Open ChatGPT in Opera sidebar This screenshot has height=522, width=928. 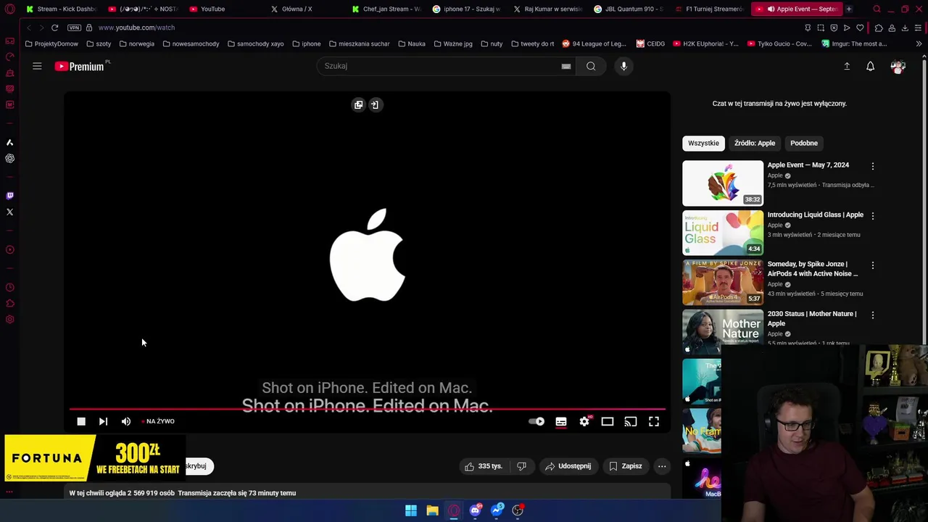tap(9, 158)
